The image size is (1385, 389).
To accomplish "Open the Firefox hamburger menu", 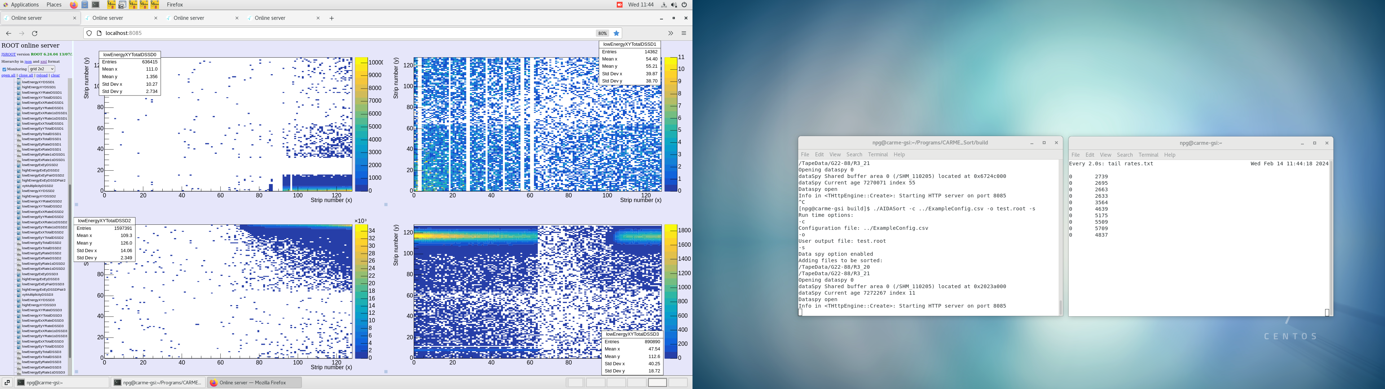I will [684, 33].
